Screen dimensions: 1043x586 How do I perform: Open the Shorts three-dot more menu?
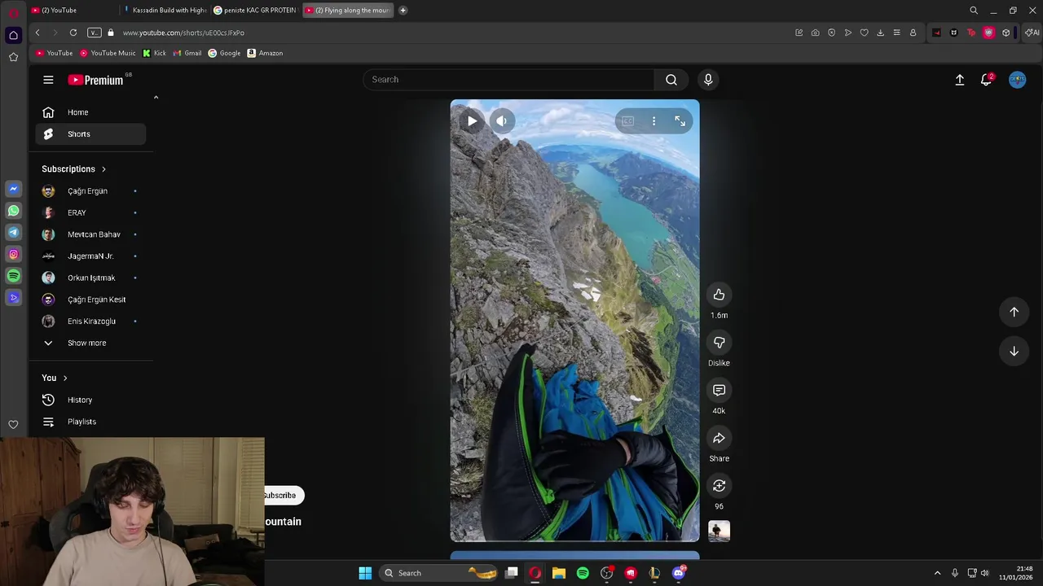pos(654,121)
